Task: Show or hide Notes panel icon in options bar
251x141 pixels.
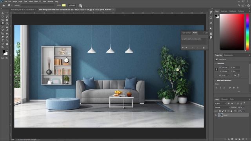Action: [80, 5]
